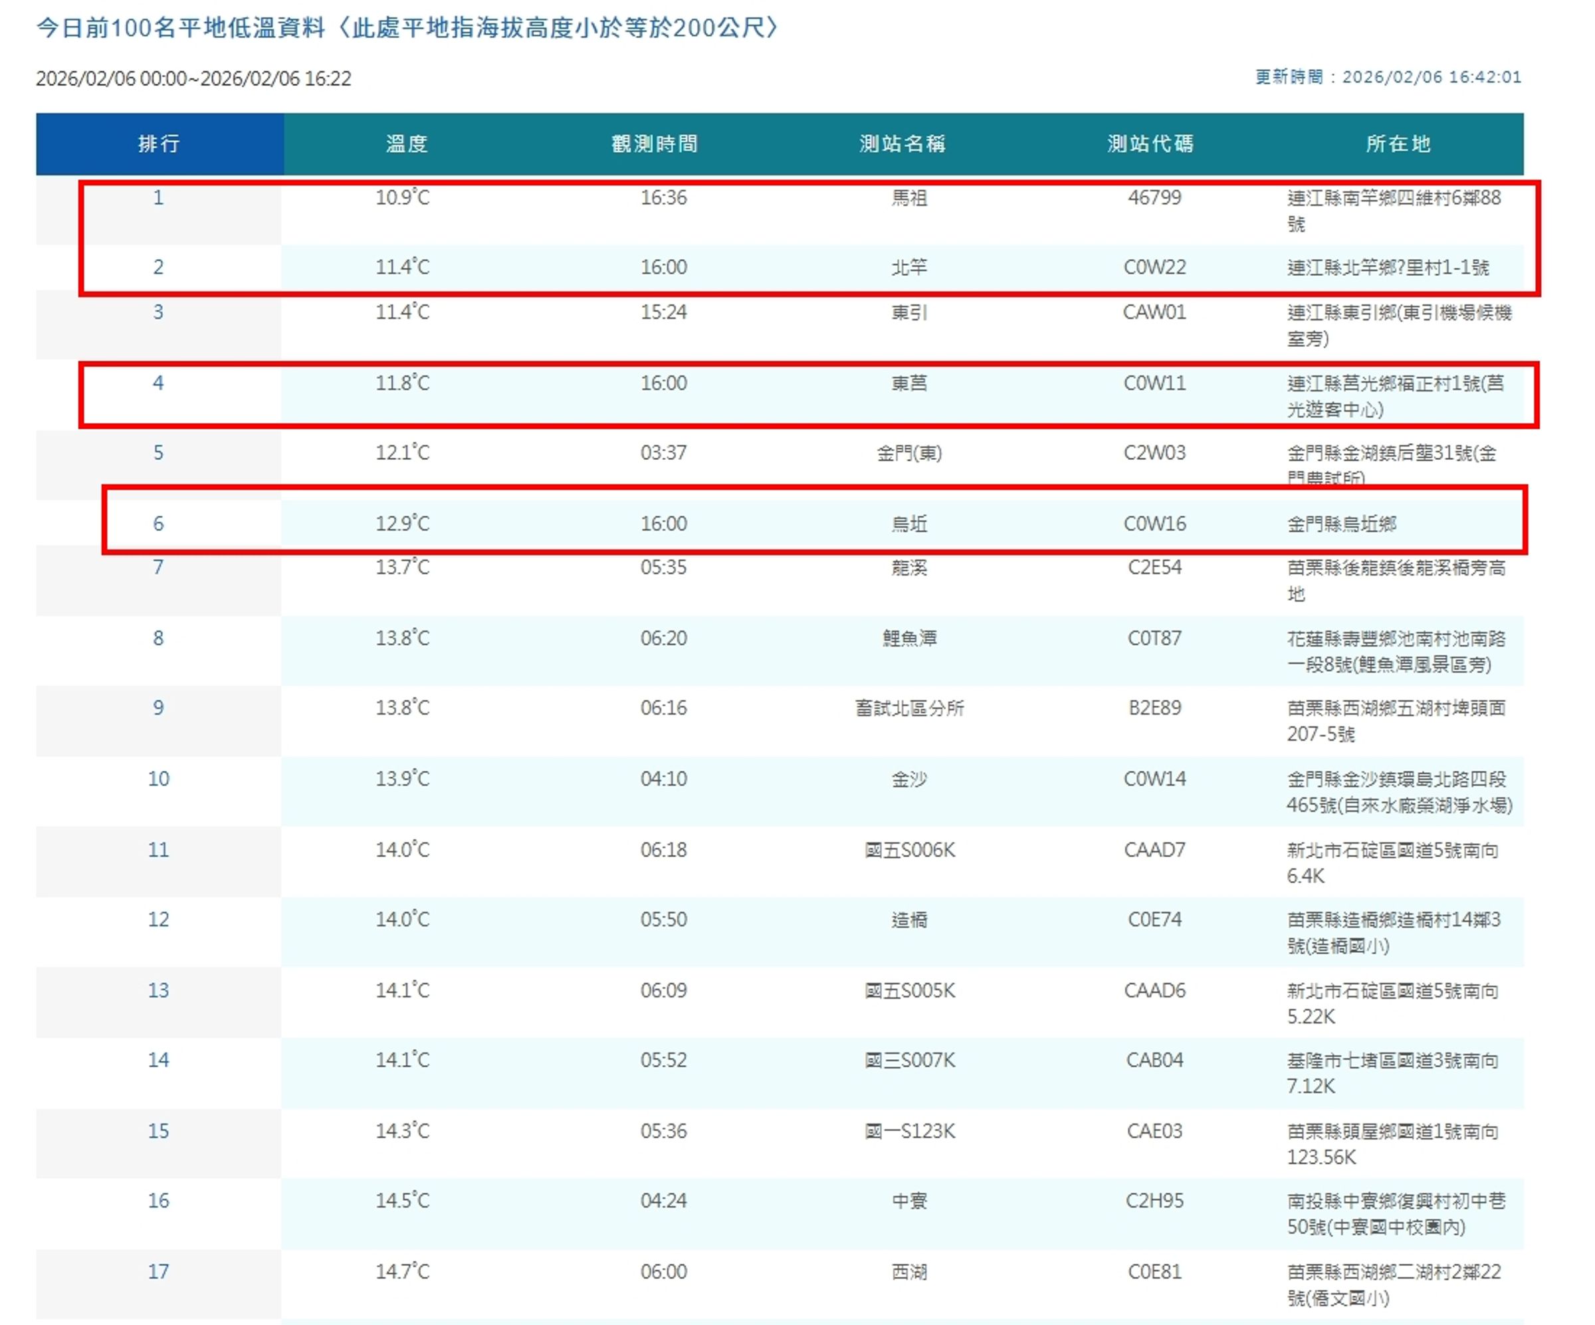Select station name 馬祖 in rank 1
The width and height of the screenshot is (1595, 1325).
[909, 198]
